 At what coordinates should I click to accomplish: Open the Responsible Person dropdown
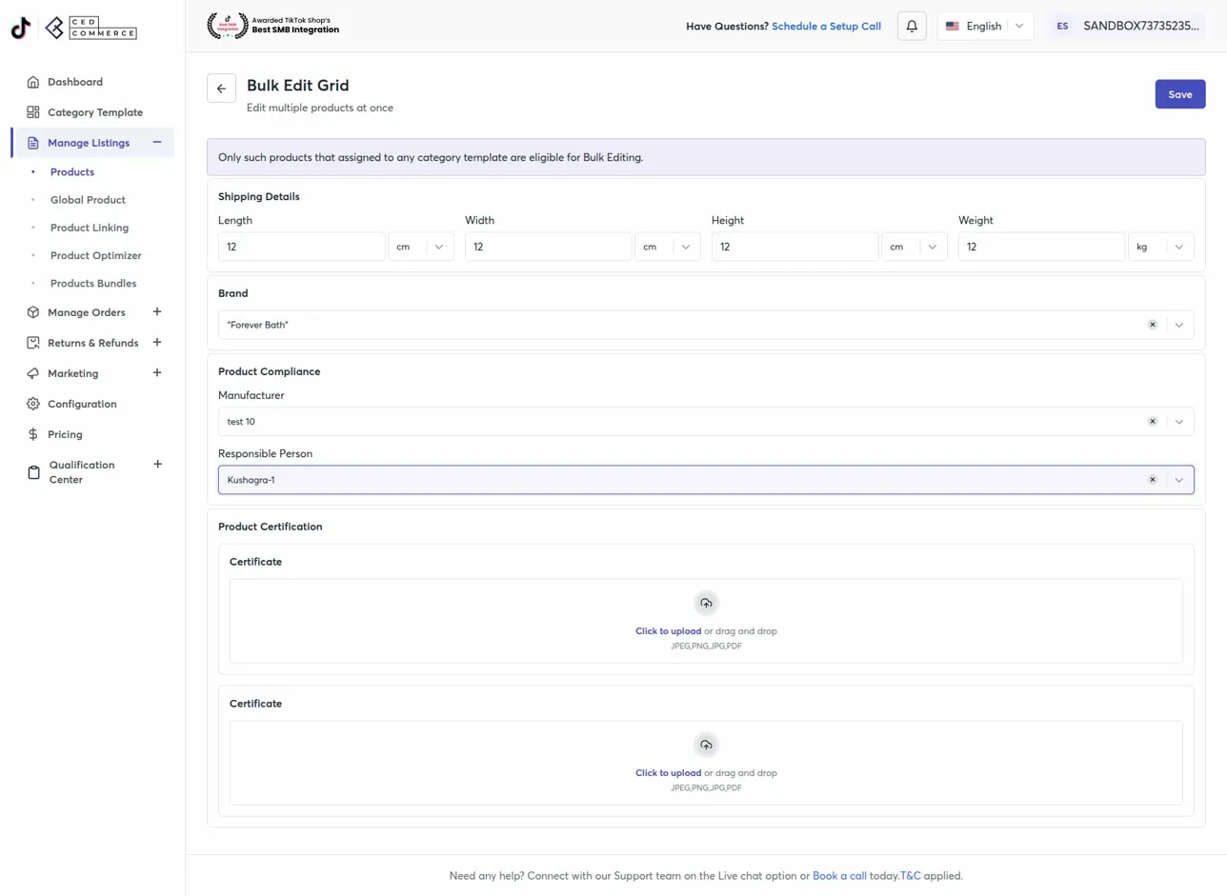tap(1179, 480)
